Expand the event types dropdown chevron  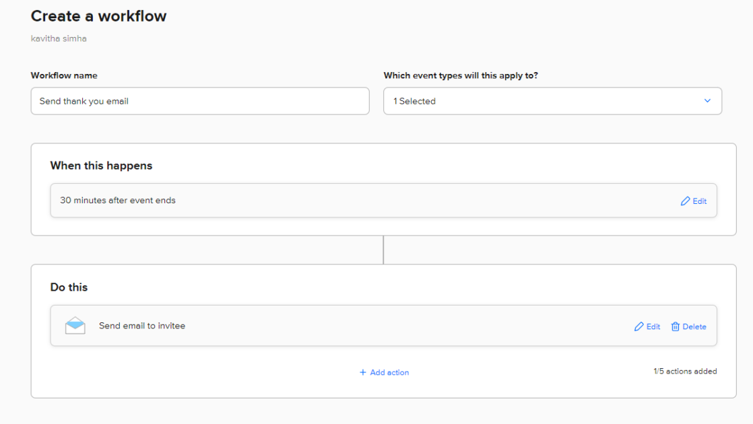(x=707, y=101)
